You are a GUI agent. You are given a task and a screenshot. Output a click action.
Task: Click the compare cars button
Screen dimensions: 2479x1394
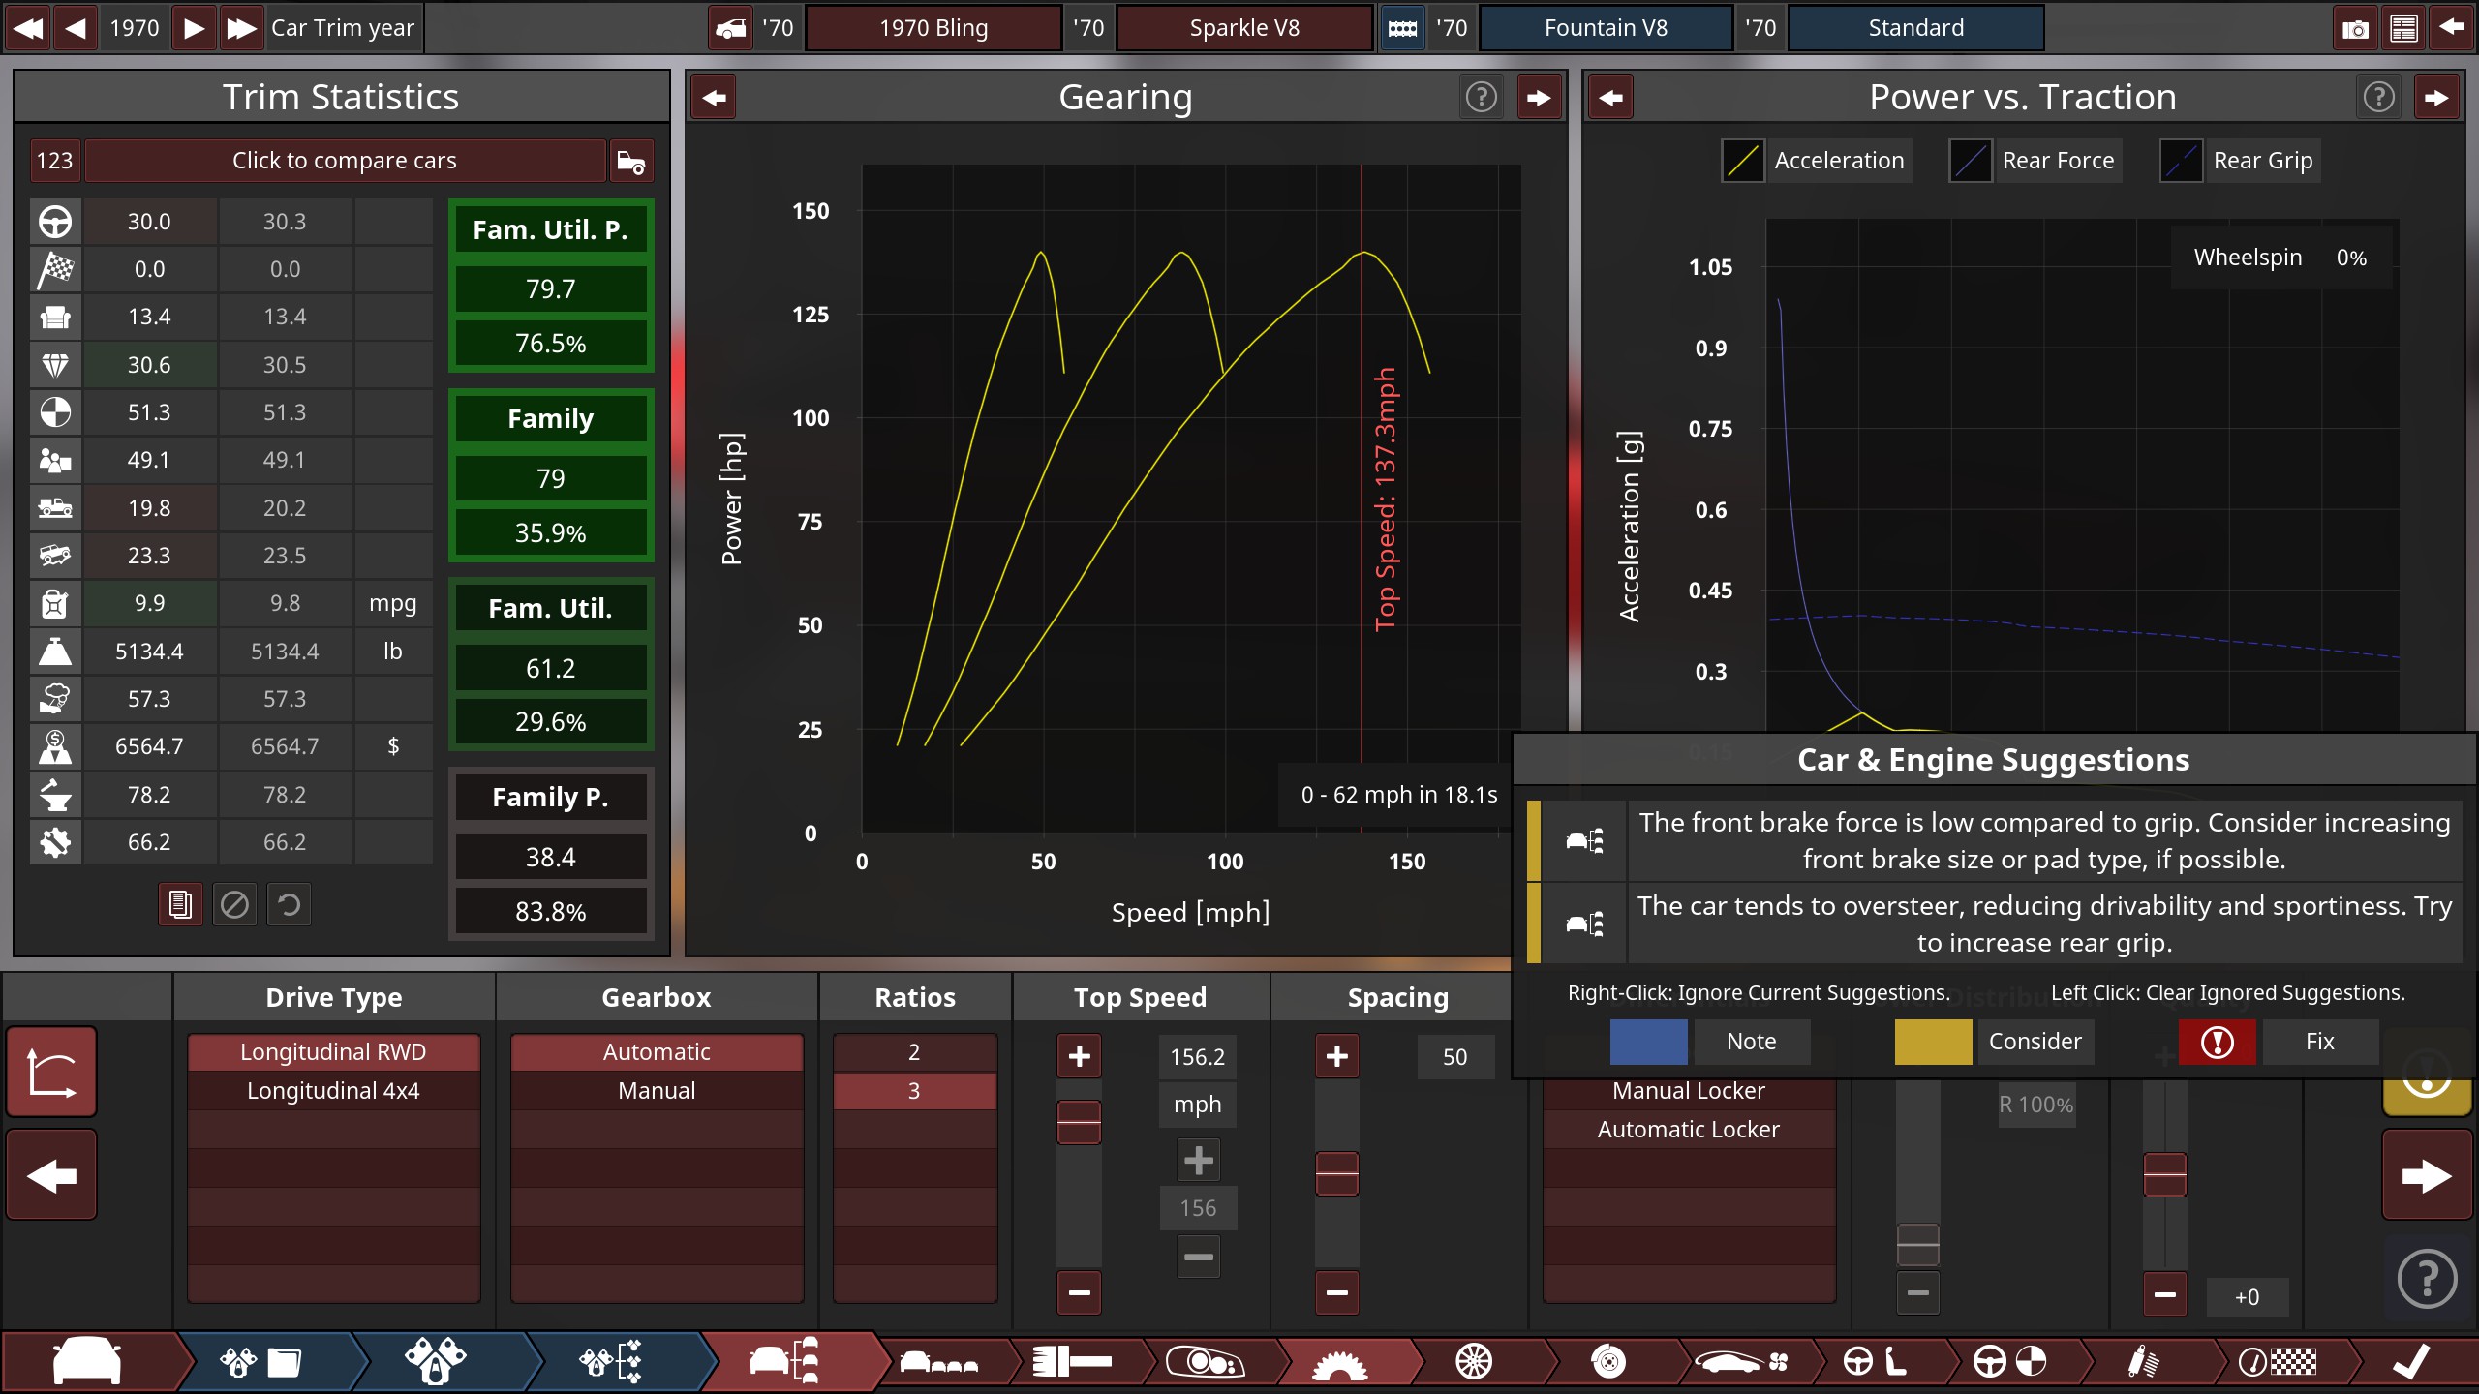345,161
